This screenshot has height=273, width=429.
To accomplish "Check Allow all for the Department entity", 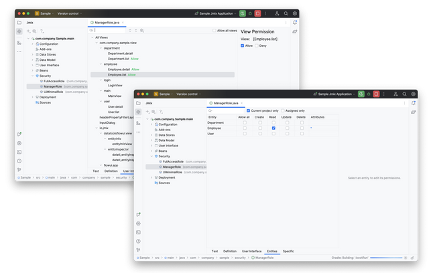I will click(245, 122).
